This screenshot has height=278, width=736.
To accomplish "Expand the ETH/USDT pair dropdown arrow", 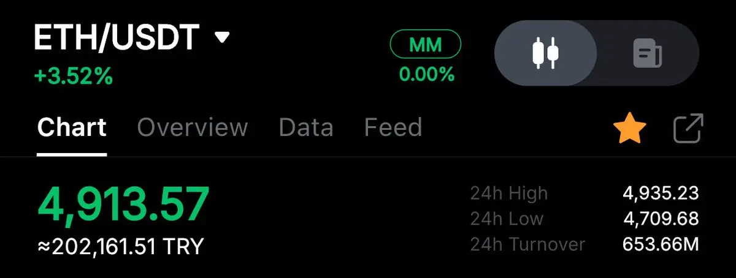I will 222,38.
